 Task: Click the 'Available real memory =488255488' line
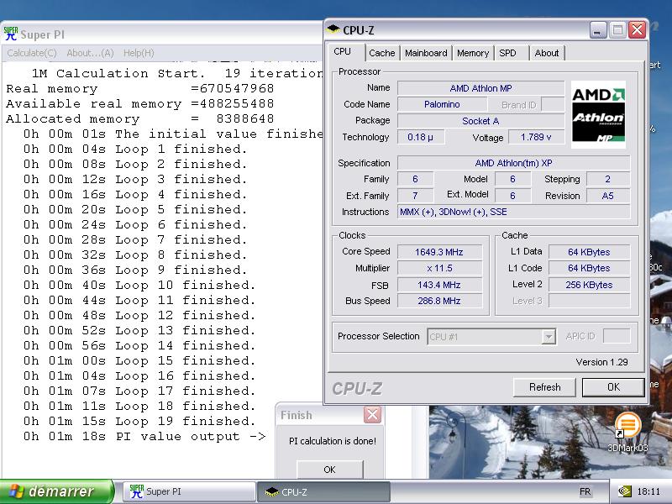point(140,103)
